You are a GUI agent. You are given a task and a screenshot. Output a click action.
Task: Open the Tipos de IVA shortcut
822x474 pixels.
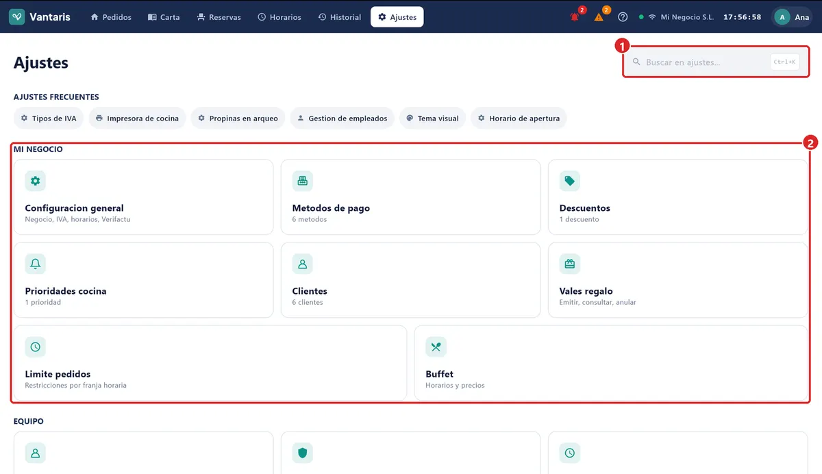click(x=48, y=118)
